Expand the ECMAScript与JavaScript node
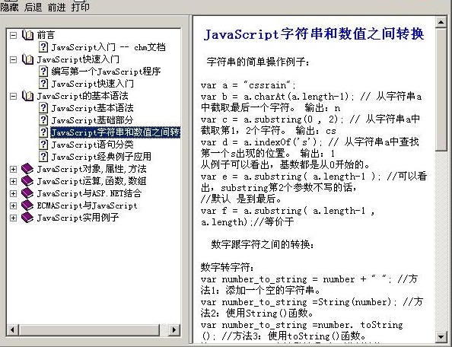 click(x=13, y=205)
